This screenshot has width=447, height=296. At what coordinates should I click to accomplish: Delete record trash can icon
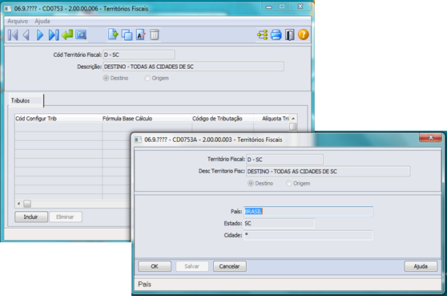point(155,34)
